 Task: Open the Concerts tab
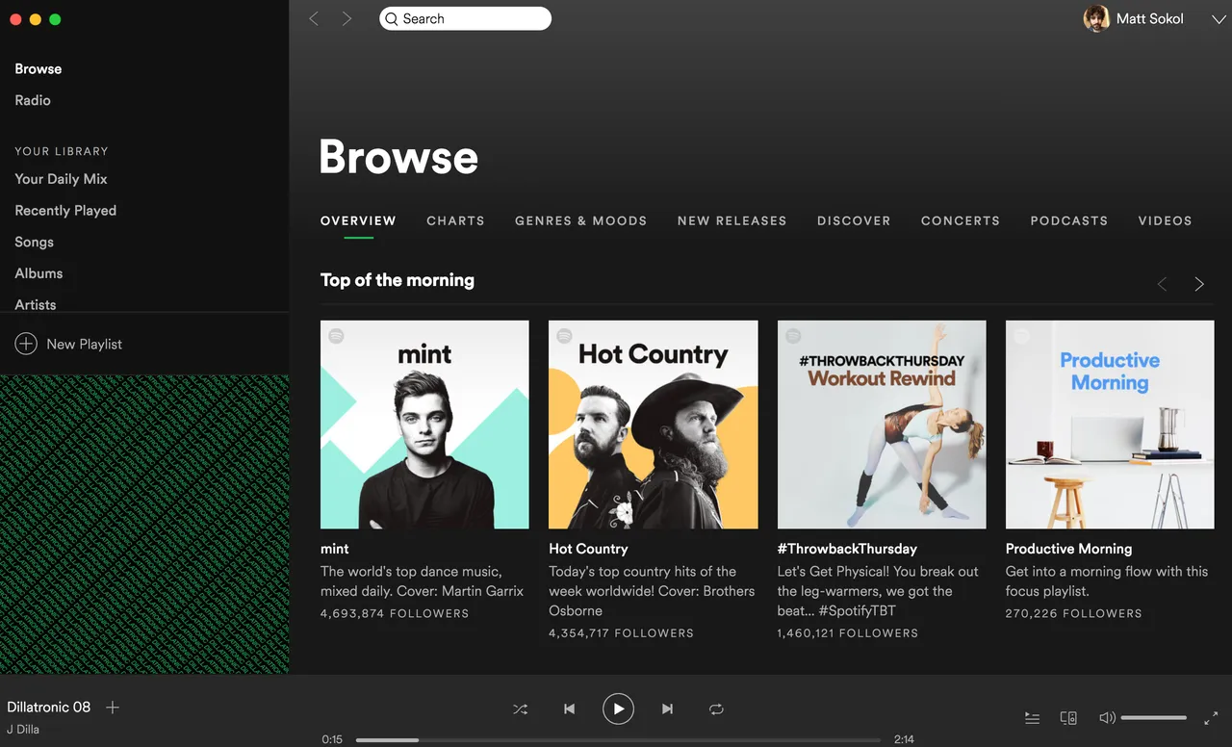[x=960, y=220]
